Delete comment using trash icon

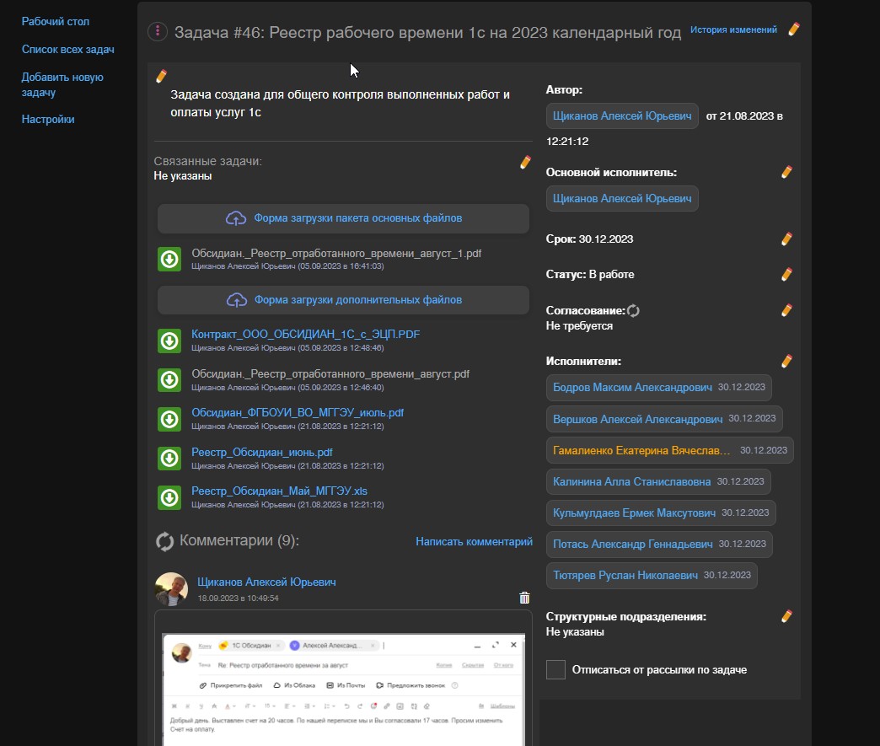coord(524,598)
